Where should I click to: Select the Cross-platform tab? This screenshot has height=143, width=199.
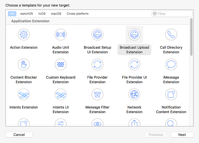pos(78,14)
